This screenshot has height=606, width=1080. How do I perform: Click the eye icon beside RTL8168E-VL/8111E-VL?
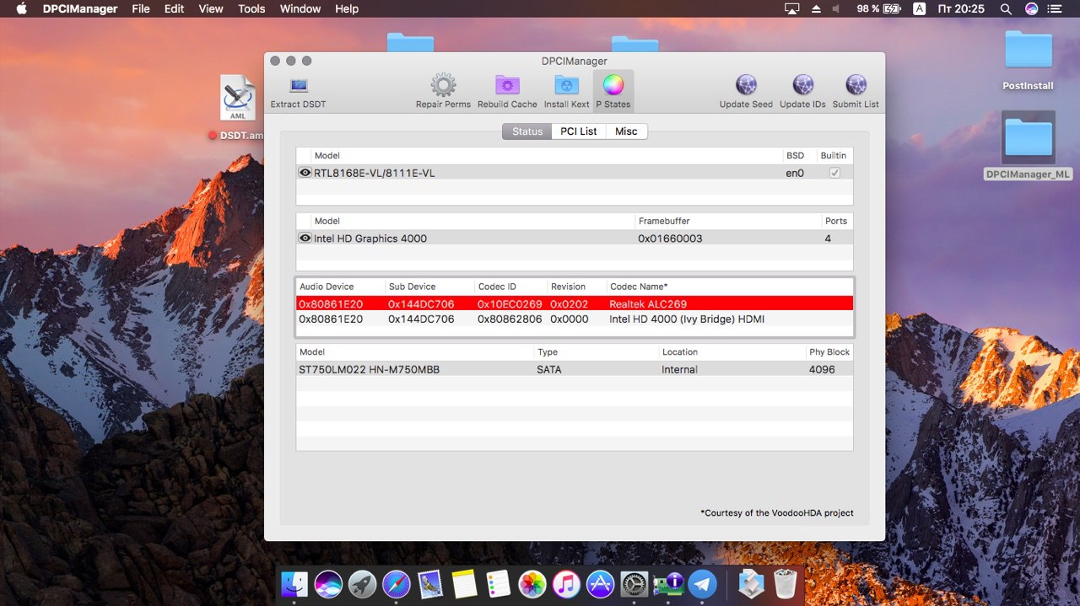[305, 173]
